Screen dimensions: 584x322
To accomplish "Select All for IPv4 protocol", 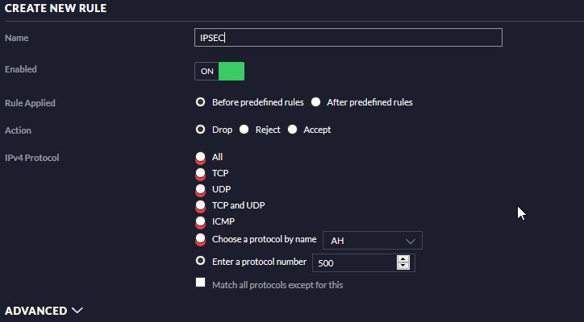I will pyautogui.click(x=201, y=157).
